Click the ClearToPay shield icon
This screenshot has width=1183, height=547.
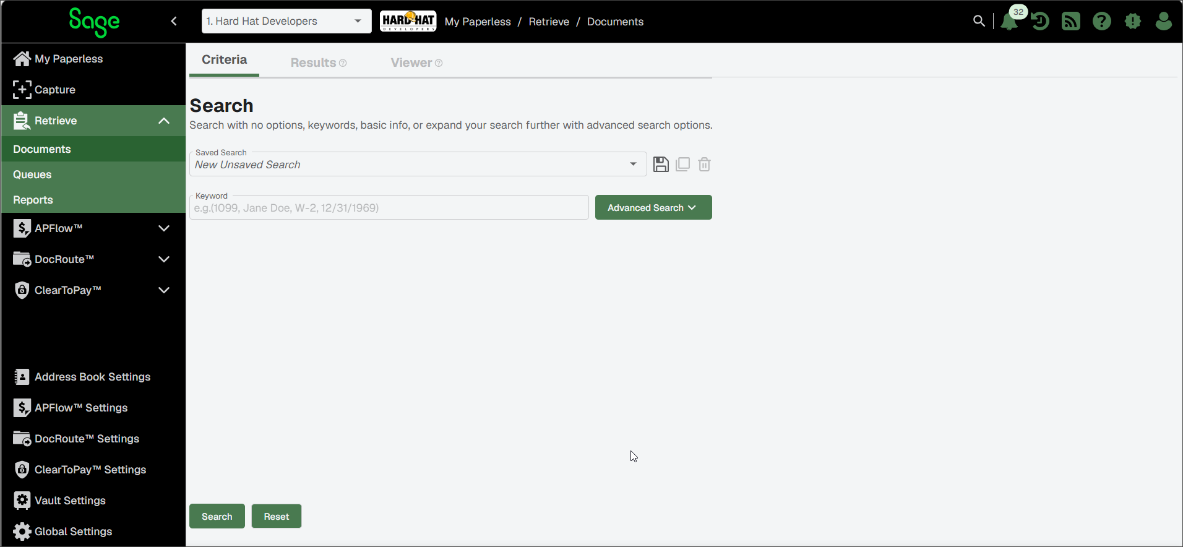22,290
